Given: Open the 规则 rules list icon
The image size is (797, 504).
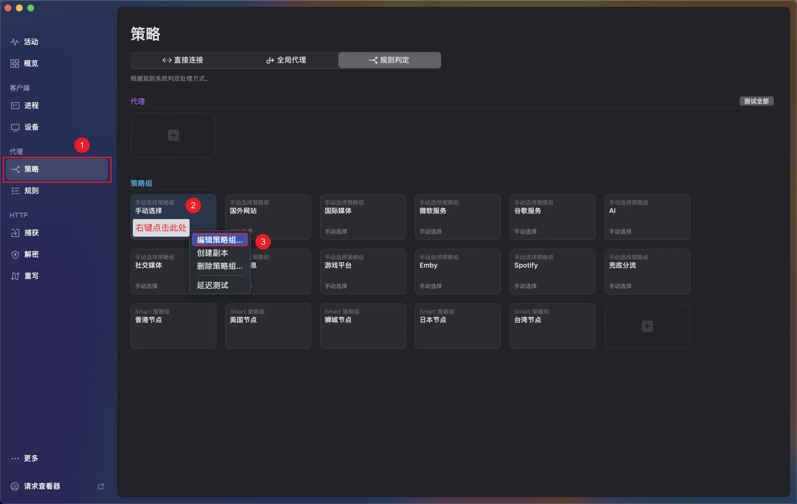Looking at the screenshot, I should [x=15, y=191].
